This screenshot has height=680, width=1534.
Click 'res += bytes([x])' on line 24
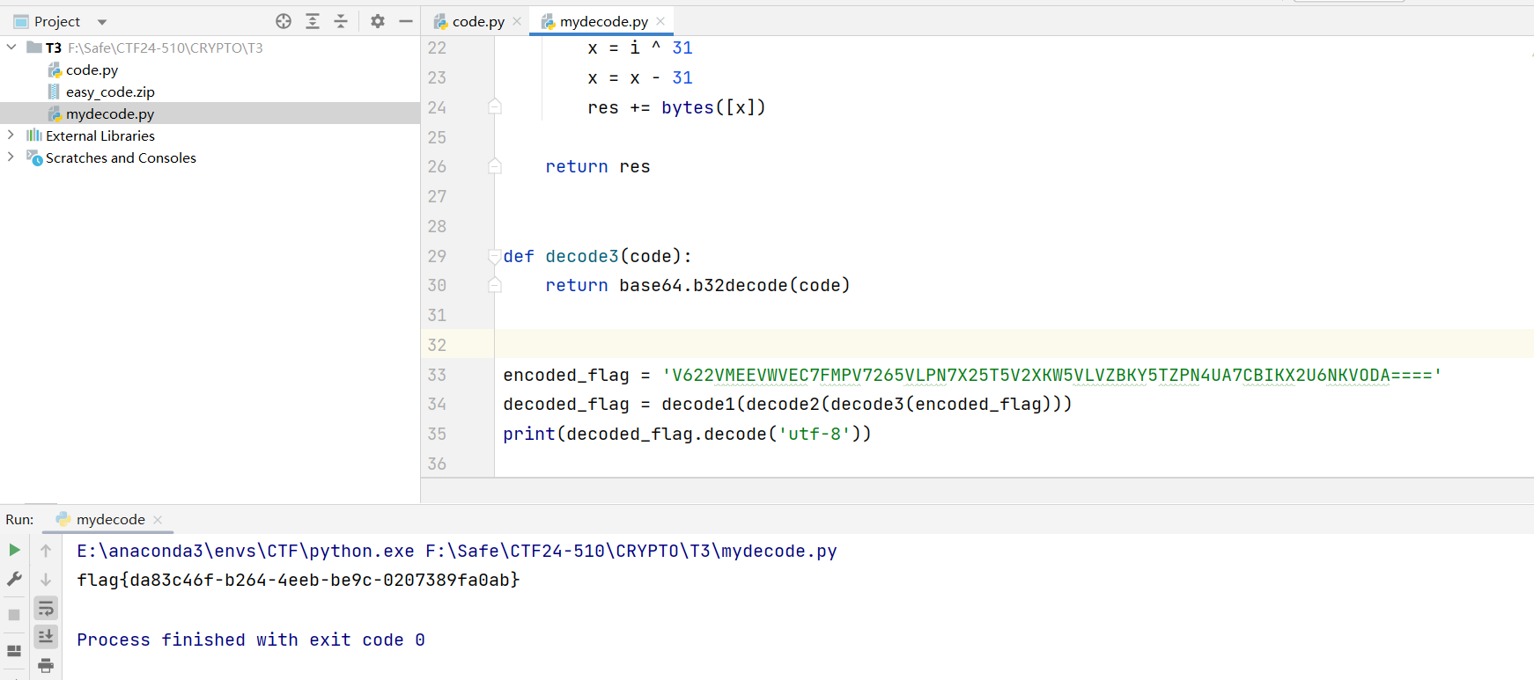(x=676, y=107)
